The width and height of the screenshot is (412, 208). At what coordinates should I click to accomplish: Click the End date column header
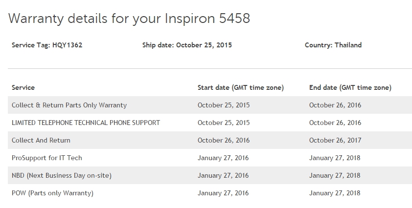pos(350,87)
